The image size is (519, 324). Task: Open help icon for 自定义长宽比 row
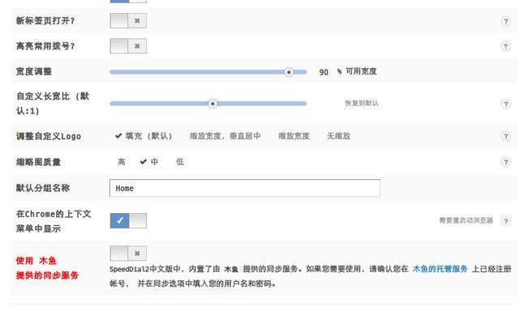coord(505,104)
